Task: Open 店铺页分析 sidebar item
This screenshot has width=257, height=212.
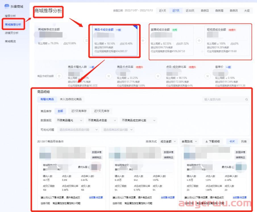Action: point(12,33)
